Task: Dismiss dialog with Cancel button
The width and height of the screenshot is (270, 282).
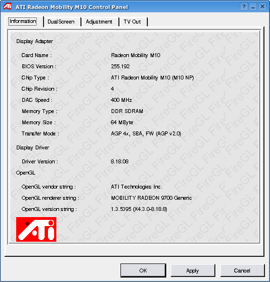Action: point(242,270)
